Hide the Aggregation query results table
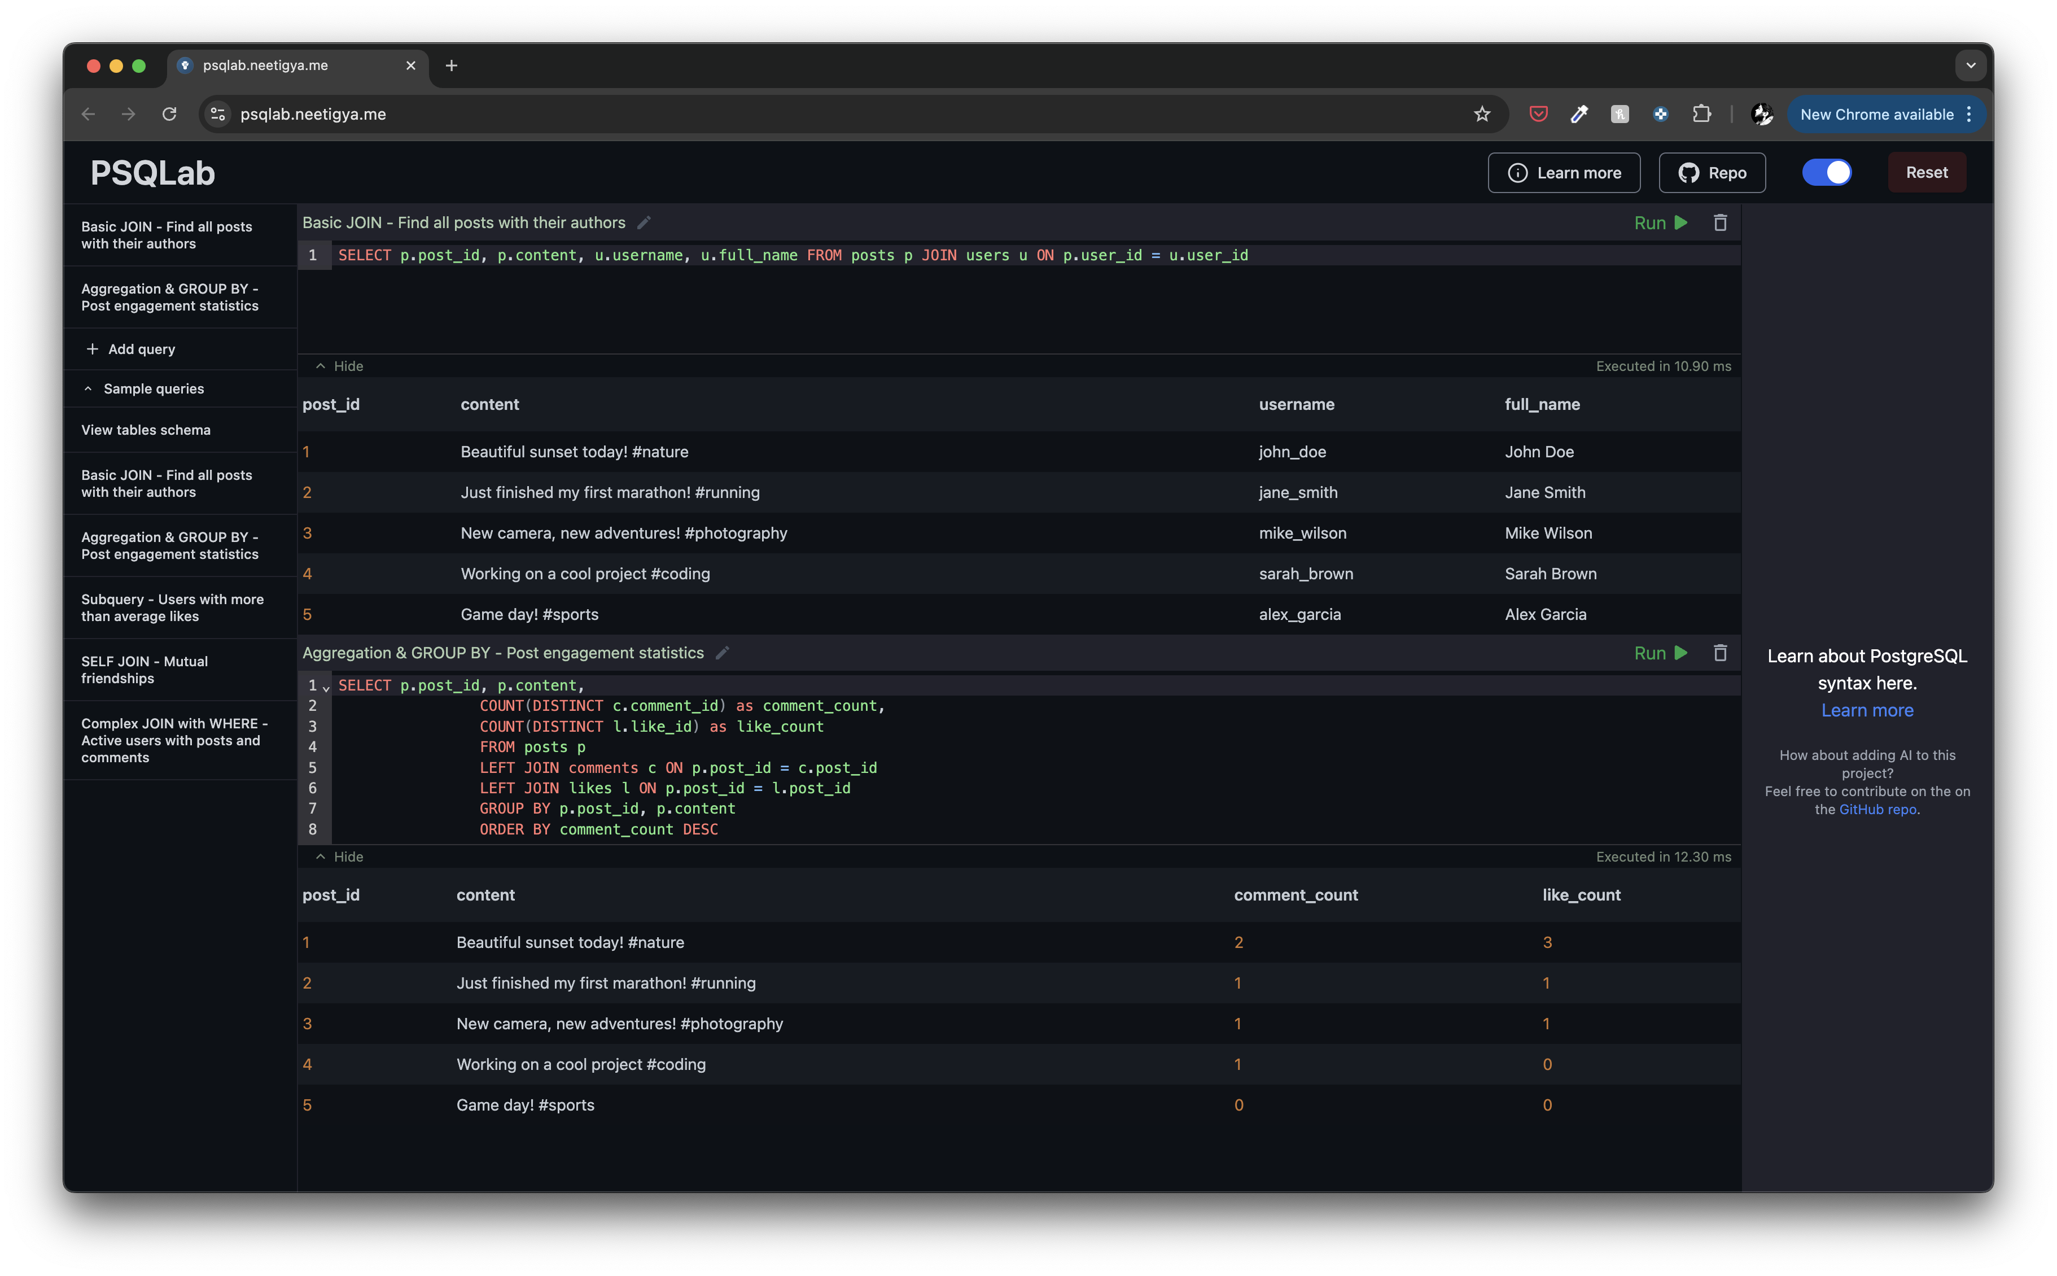2057x1276 pixels. [x=339, y=857]
